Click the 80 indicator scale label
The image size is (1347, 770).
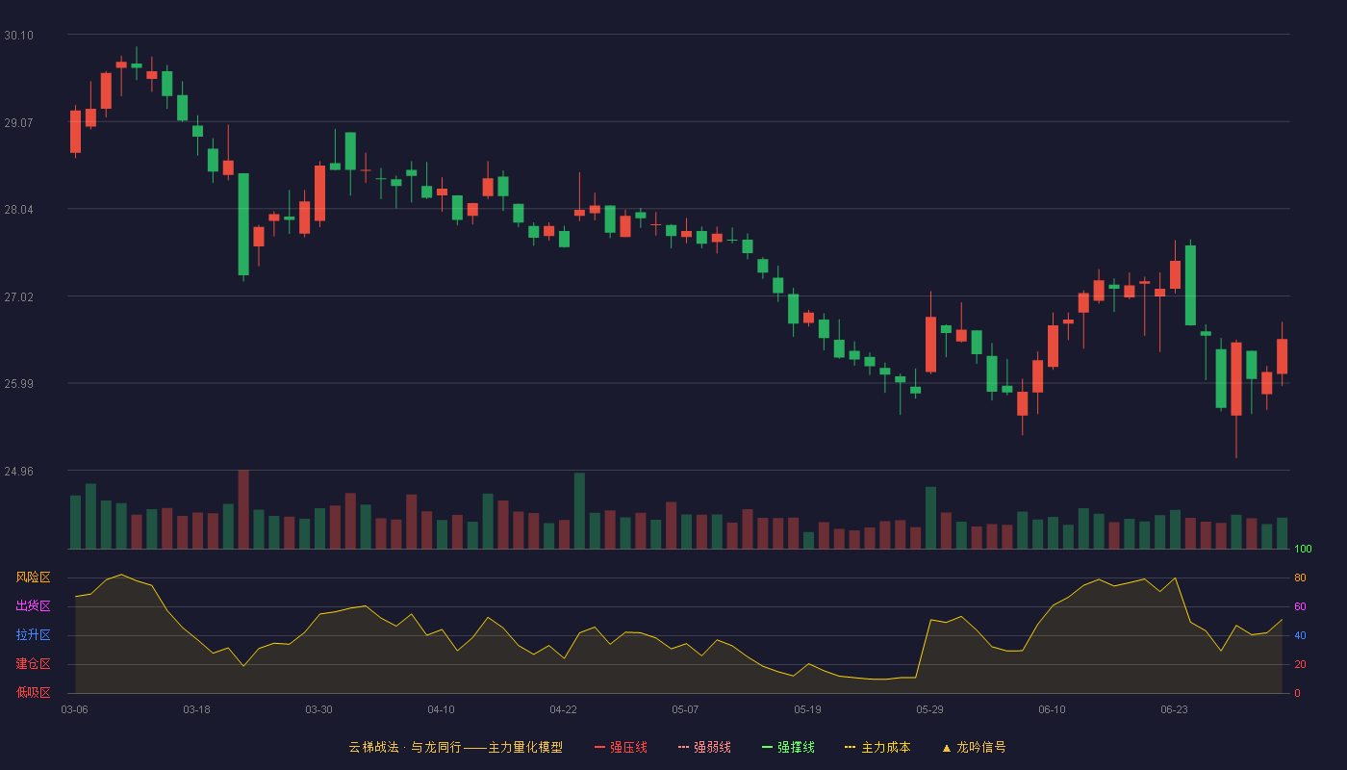click(x=1300, y=577)
